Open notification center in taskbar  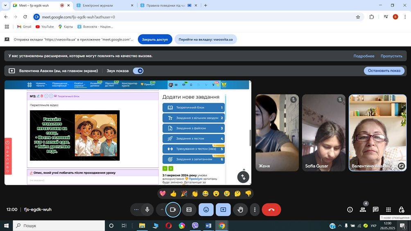click(403, 226)
